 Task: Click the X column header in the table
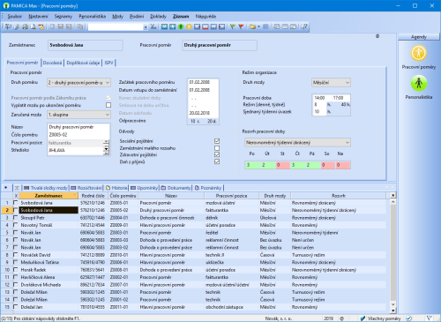click(16, 196)
